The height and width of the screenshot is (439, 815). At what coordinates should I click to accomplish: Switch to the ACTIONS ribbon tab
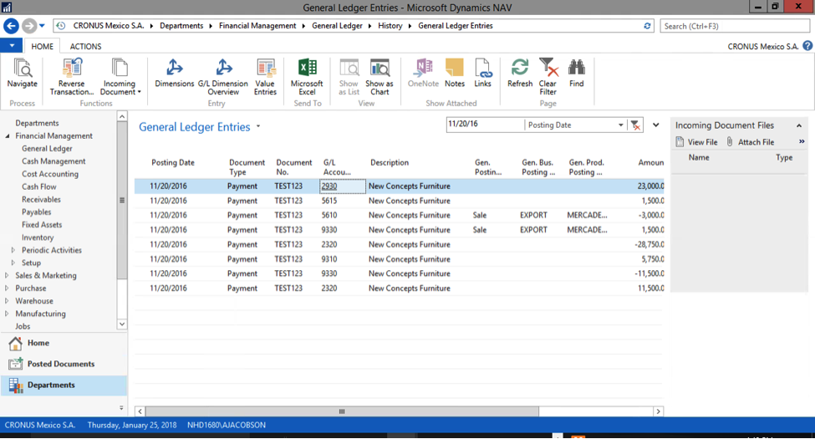86,46
